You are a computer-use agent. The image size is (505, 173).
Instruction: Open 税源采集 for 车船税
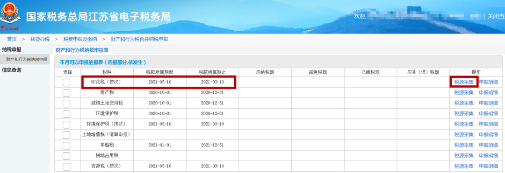point(464,145)
